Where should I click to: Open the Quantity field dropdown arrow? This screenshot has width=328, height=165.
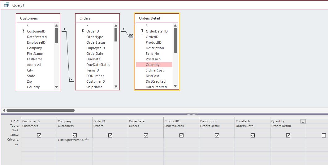coord(303,122)
